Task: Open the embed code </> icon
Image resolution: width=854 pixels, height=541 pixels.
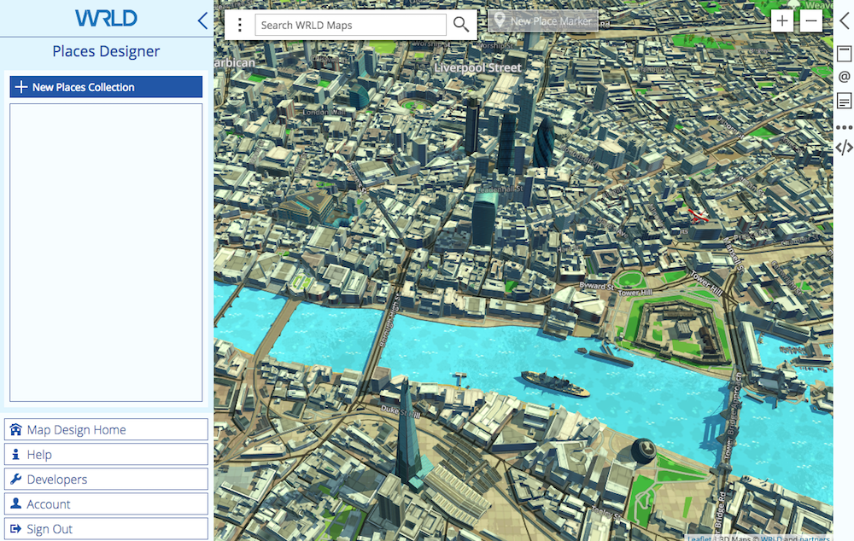Action: [845, 148]
